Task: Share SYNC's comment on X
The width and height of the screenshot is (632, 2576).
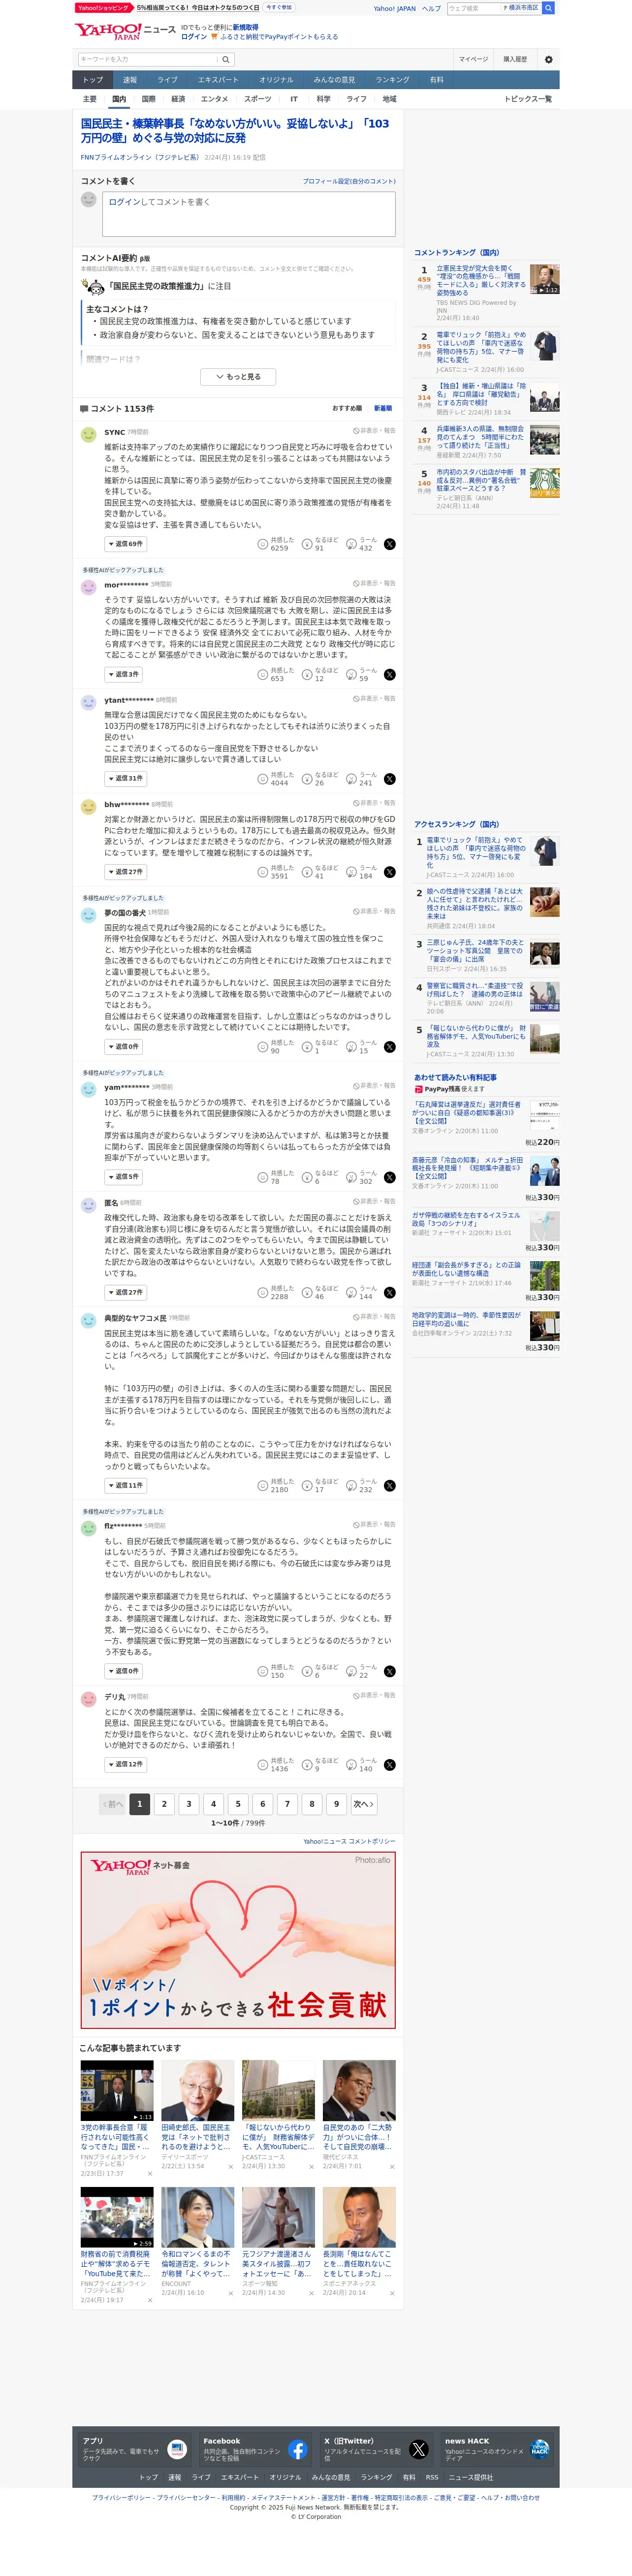Action: [x=390, y=544]
